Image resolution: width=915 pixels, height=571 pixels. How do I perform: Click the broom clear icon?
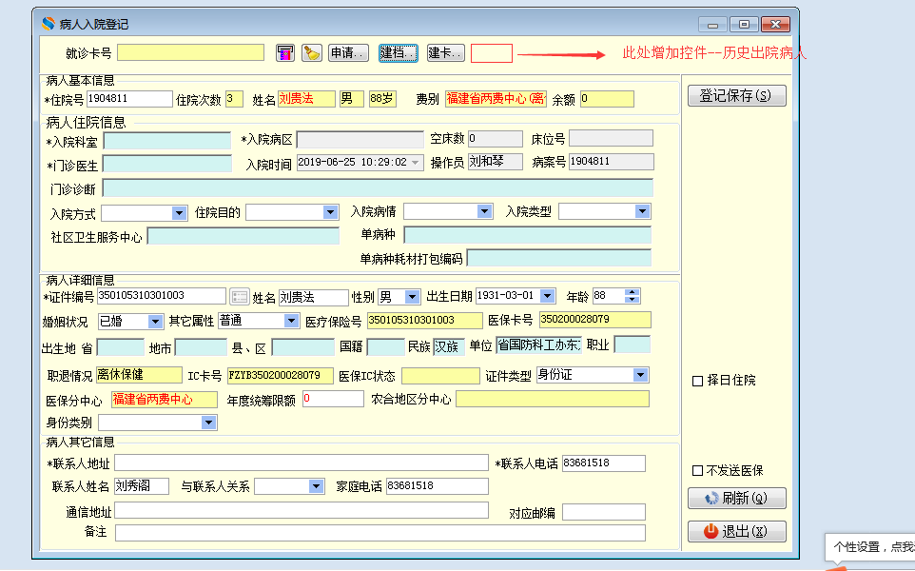(x=312, y=53)
